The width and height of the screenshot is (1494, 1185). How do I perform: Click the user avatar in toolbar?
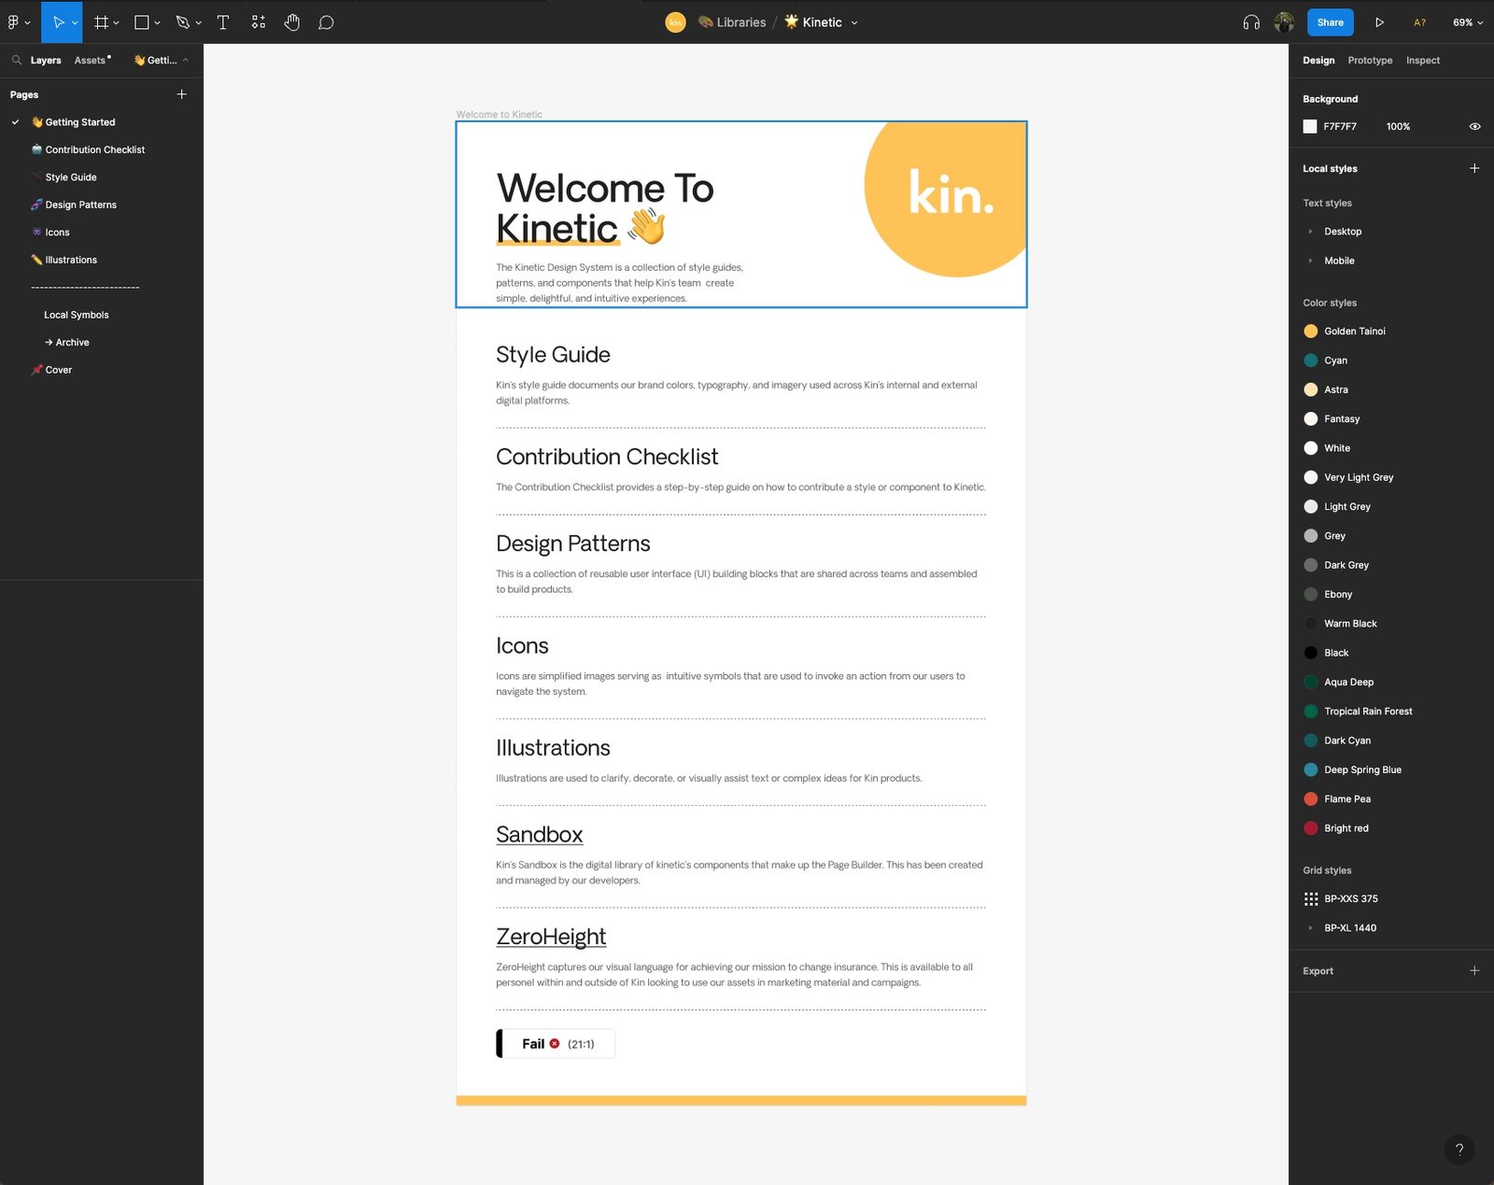pyautogui.click(x=1284, y=21)
